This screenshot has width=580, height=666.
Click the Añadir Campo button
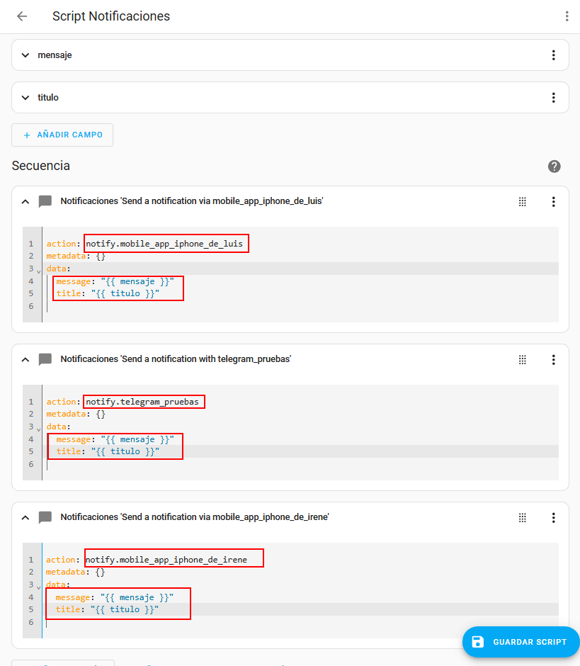(62, 135)
